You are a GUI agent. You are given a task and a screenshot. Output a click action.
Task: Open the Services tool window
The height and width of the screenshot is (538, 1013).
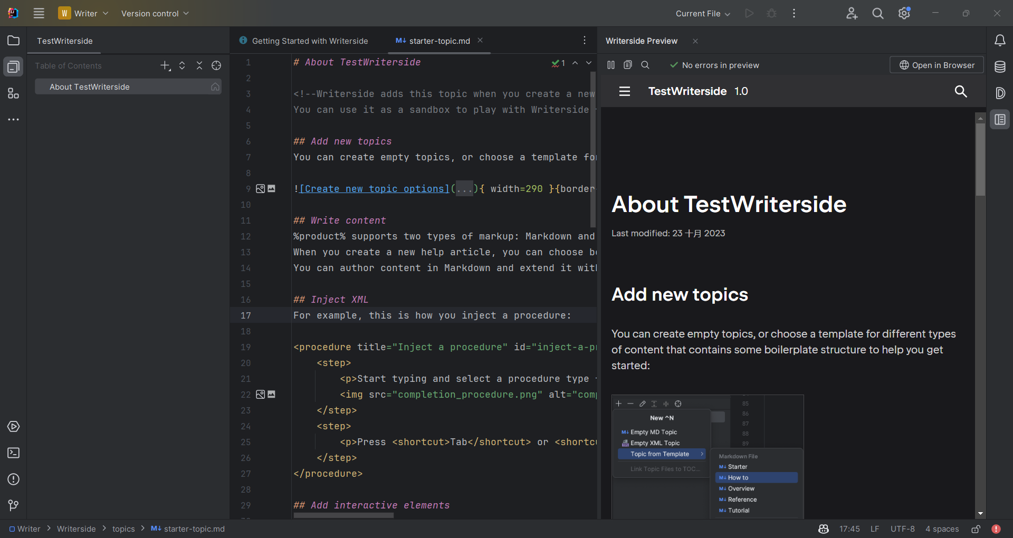coord(14,426)
